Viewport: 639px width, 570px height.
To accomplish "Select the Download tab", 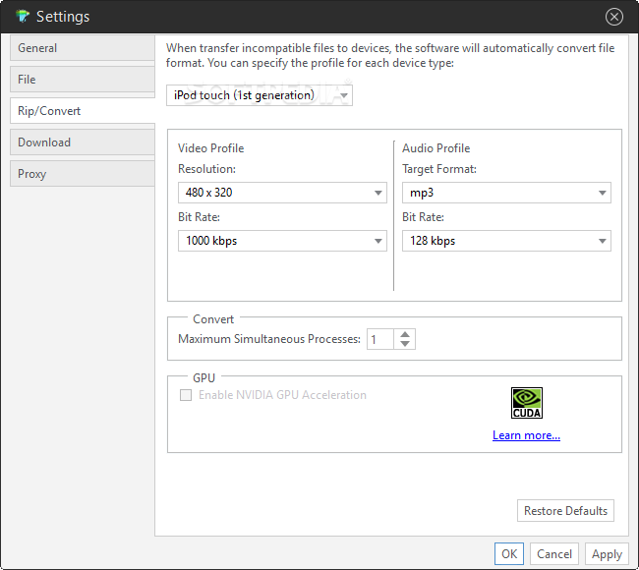I will pos(83,142).
